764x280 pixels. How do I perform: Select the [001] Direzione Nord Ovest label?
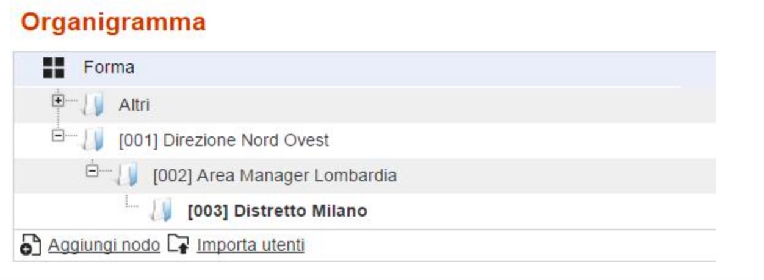(x=223, y=141)
